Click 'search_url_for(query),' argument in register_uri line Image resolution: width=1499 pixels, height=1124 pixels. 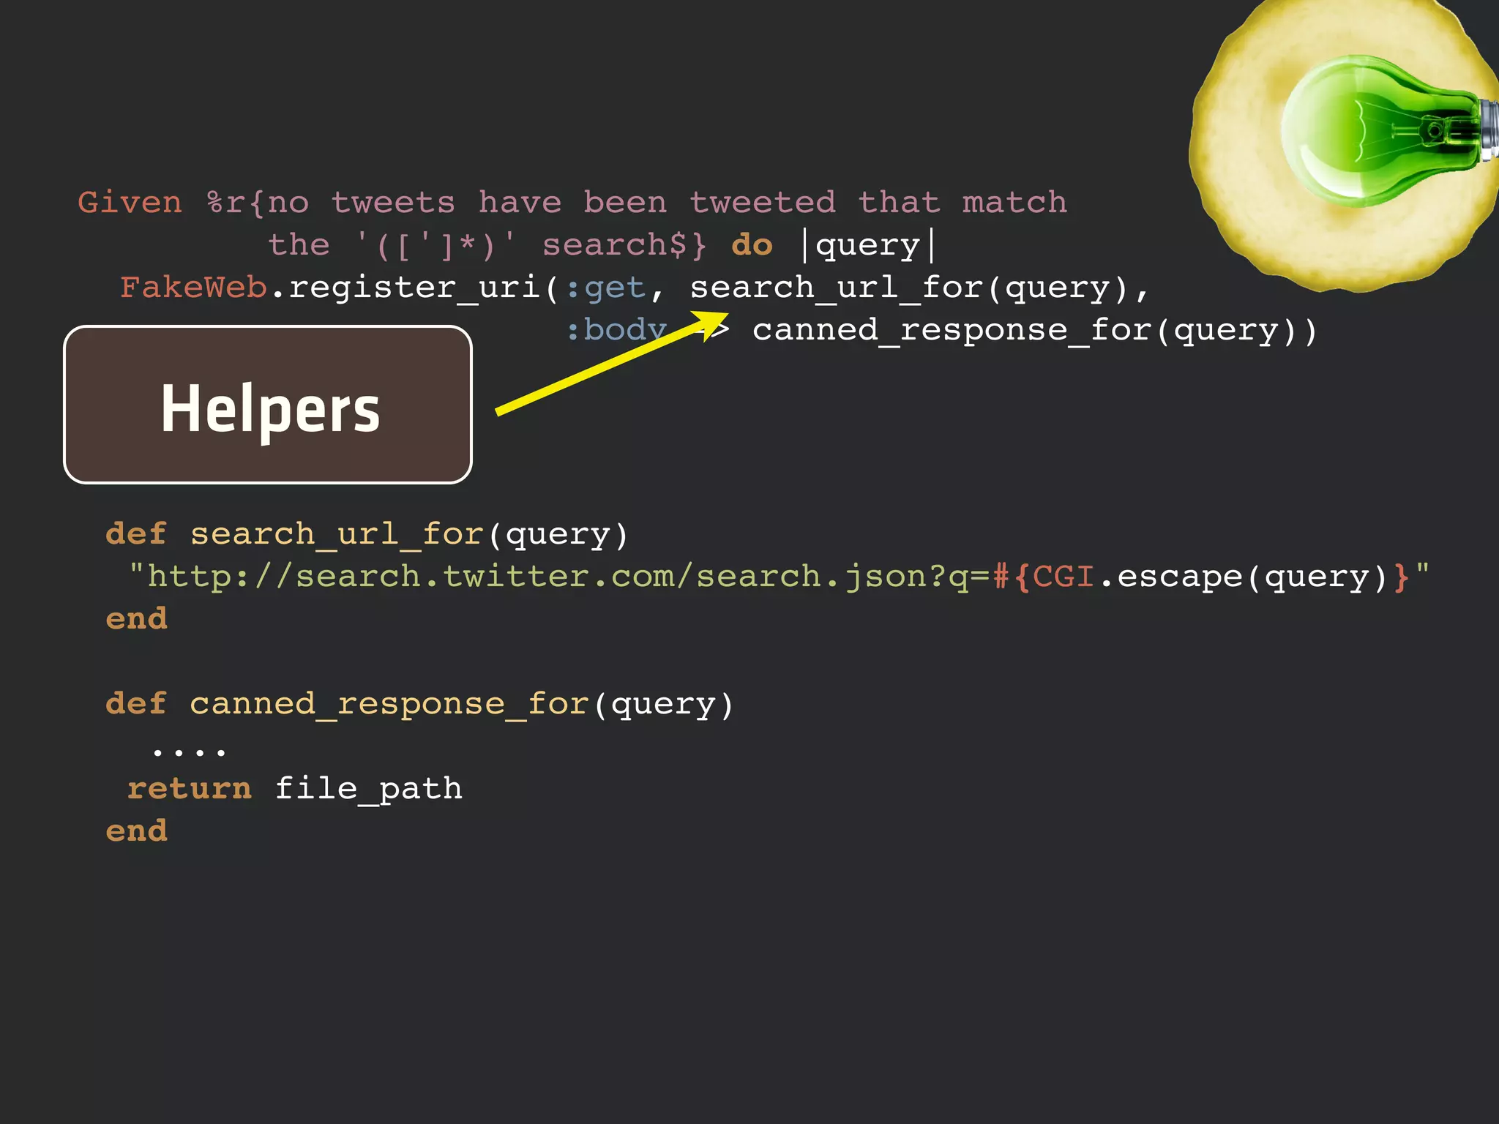[920, 288]
